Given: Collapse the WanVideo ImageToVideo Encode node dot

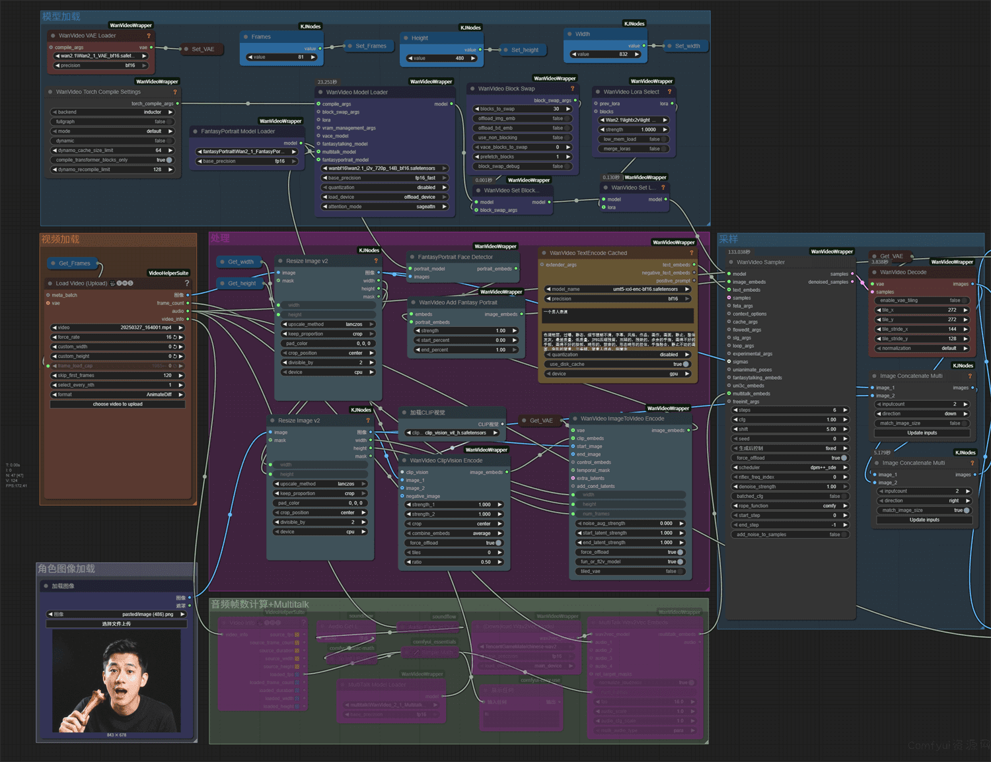Looking at the screenshot, I should [575, 419].
